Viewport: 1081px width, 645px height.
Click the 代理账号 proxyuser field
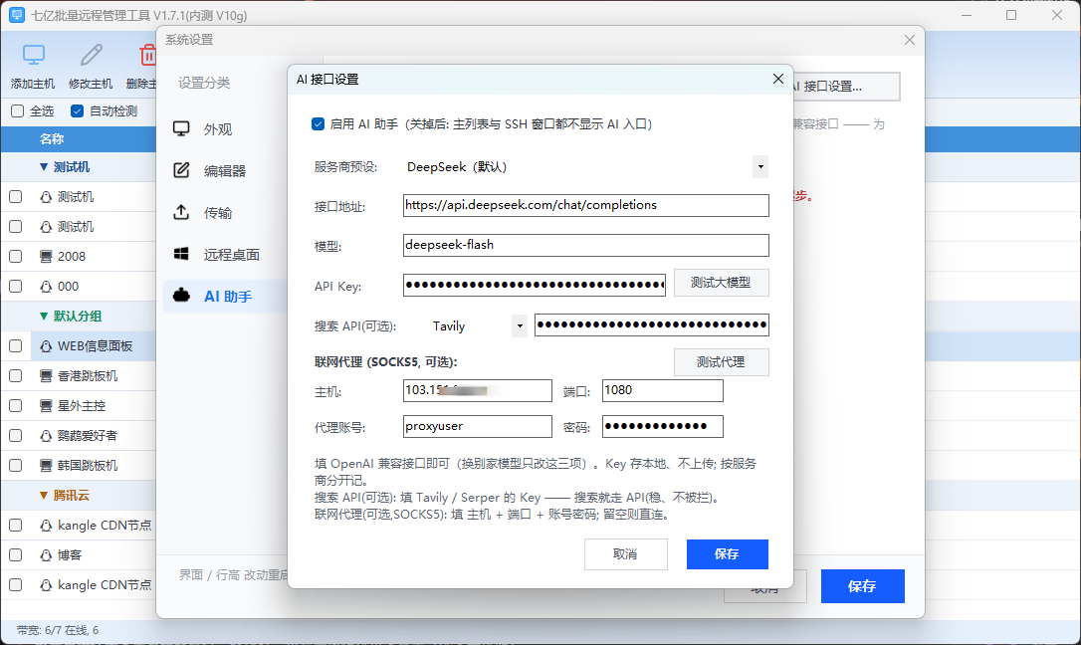478,427
